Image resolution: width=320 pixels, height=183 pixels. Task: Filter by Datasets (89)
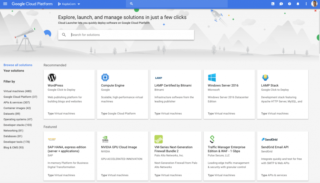[x=12, y=114]
